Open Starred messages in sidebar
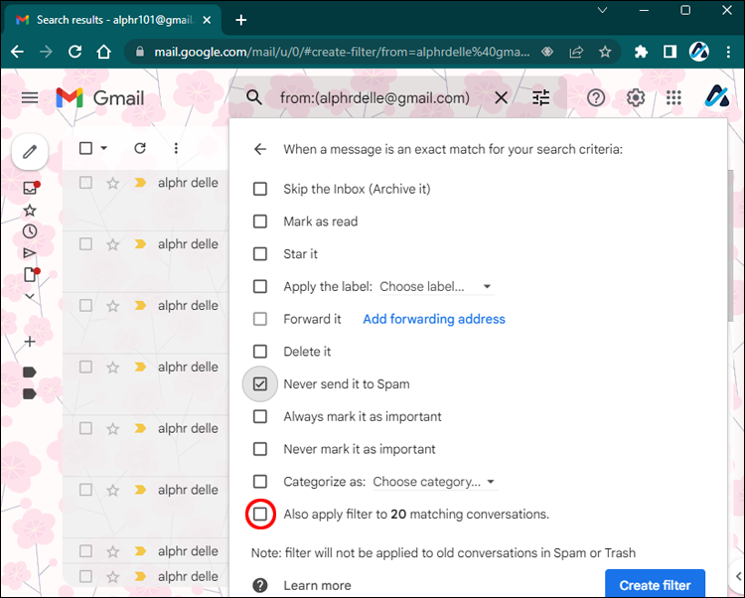 tap(30, 211)
